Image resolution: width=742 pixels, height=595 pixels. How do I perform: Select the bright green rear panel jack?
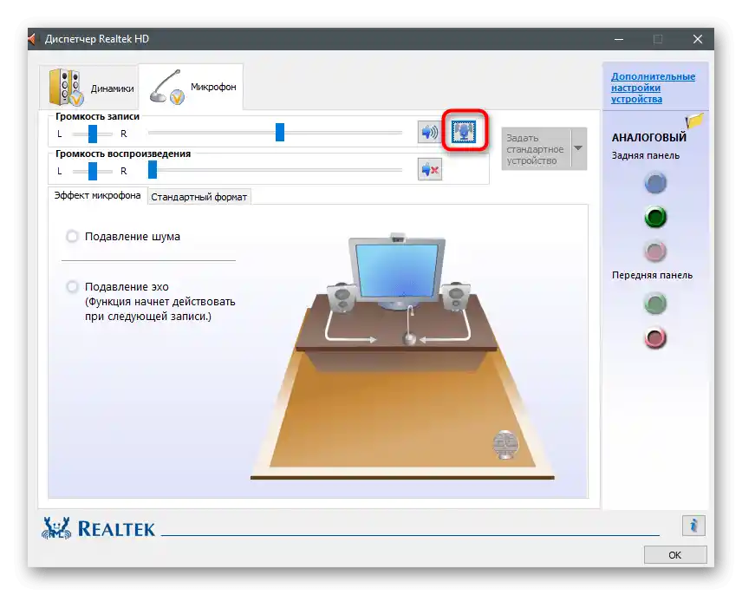tap(655, 217)
